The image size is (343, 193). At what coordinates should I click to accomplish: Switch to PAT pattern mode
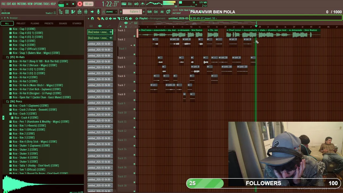click(61, 2)
